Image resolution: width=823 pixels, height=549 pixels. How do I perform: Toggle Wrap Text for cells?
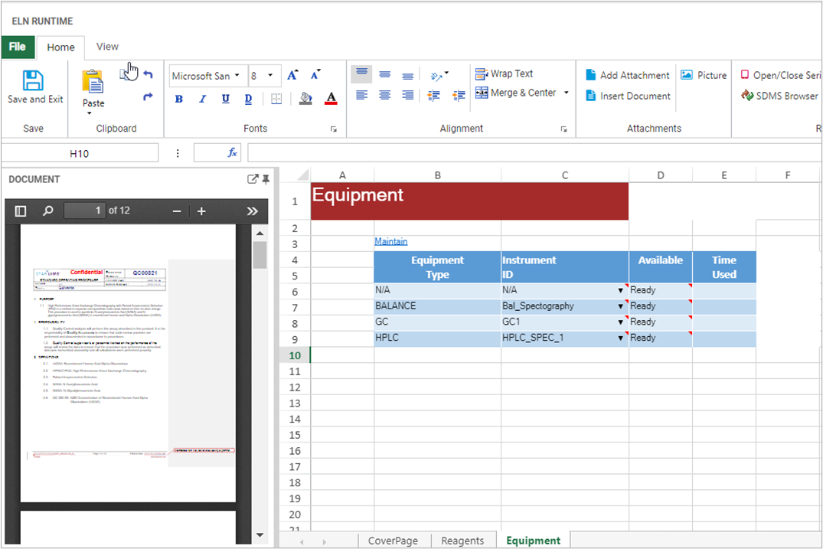tap(504, 74)
